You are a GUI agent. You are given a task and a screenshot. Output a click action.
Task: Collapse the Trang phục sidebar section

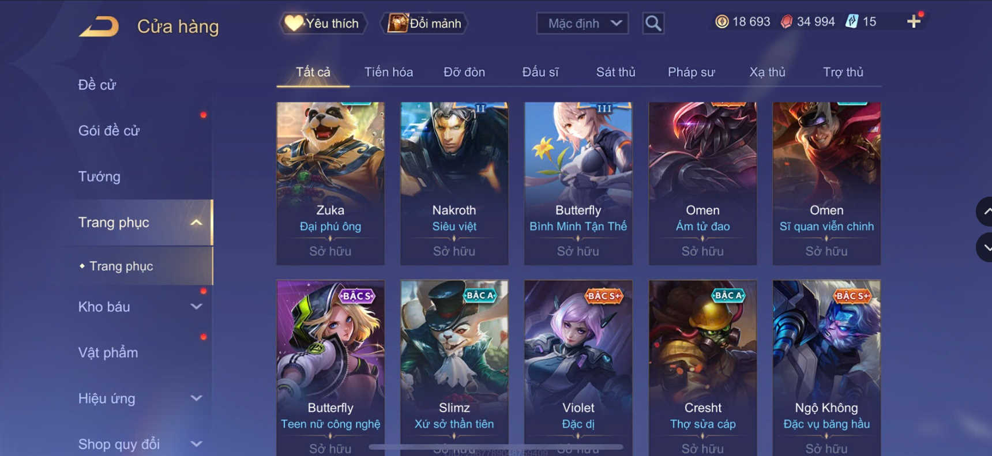click(x=196, y=223)
